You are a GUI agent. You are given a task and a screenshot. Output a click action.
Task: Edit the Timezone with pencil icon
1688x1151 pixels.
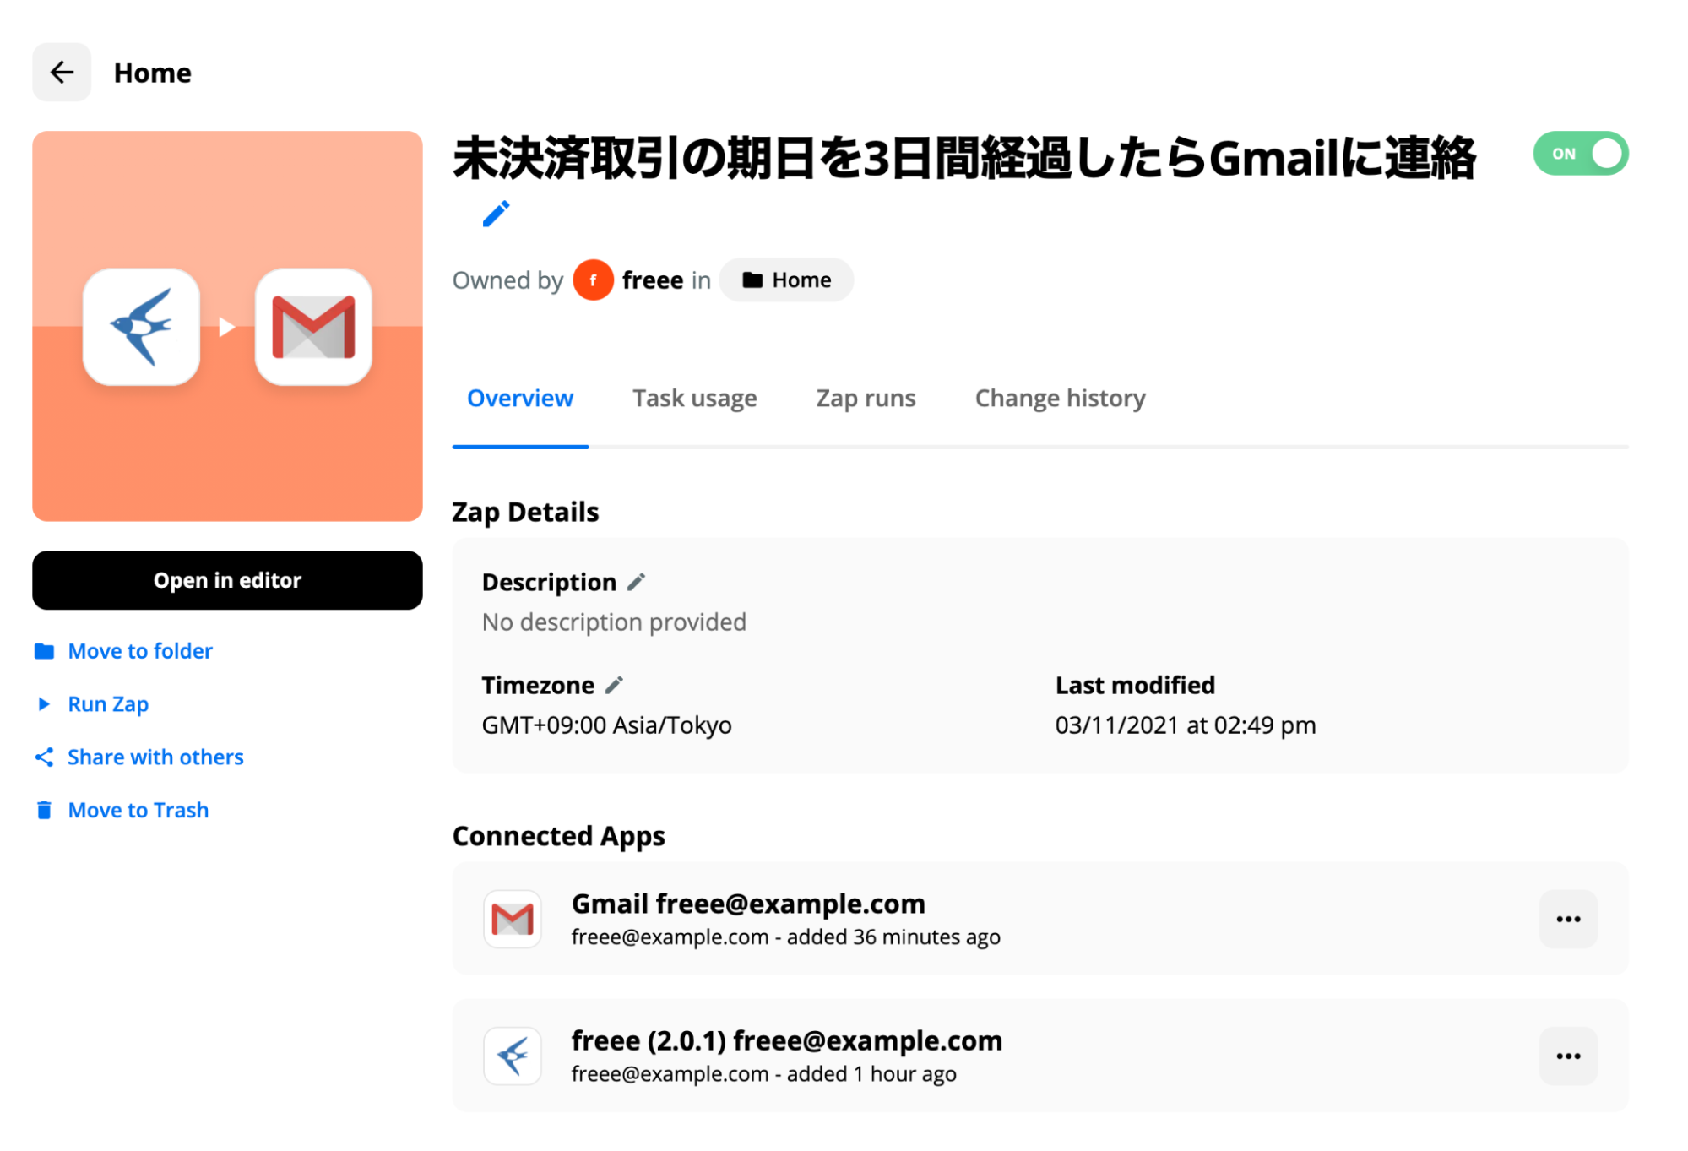(x=615, y=685)
